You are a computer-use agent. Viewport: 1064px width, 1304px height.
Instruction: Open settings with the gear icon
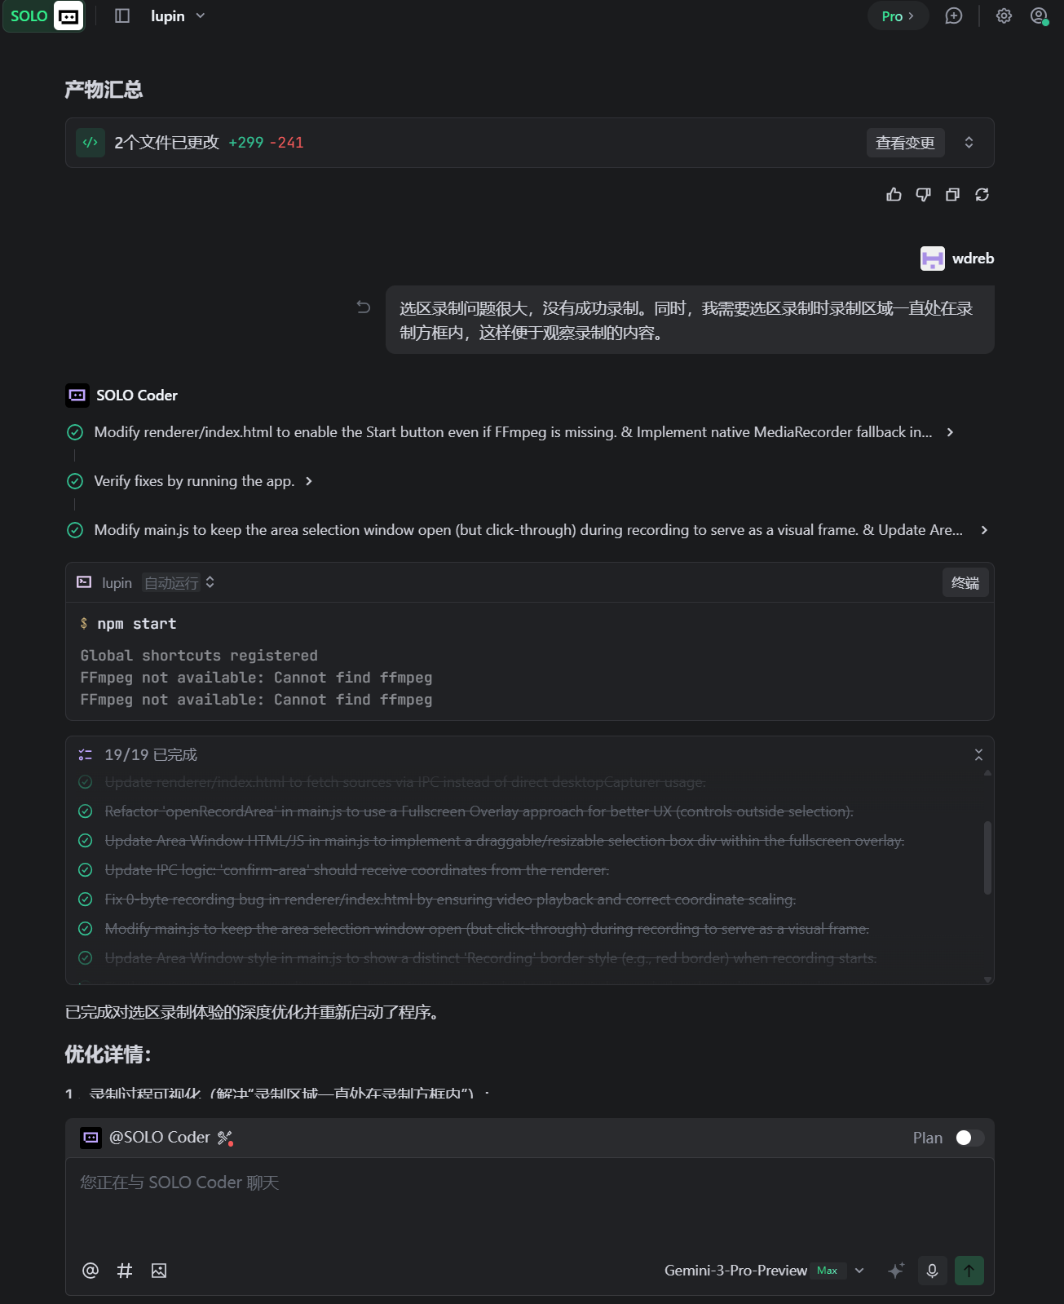(x=1004, y=16)
